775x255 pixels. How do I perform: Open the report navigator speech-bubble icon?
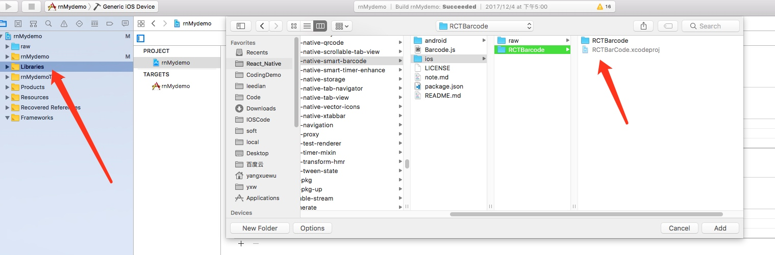125,23
